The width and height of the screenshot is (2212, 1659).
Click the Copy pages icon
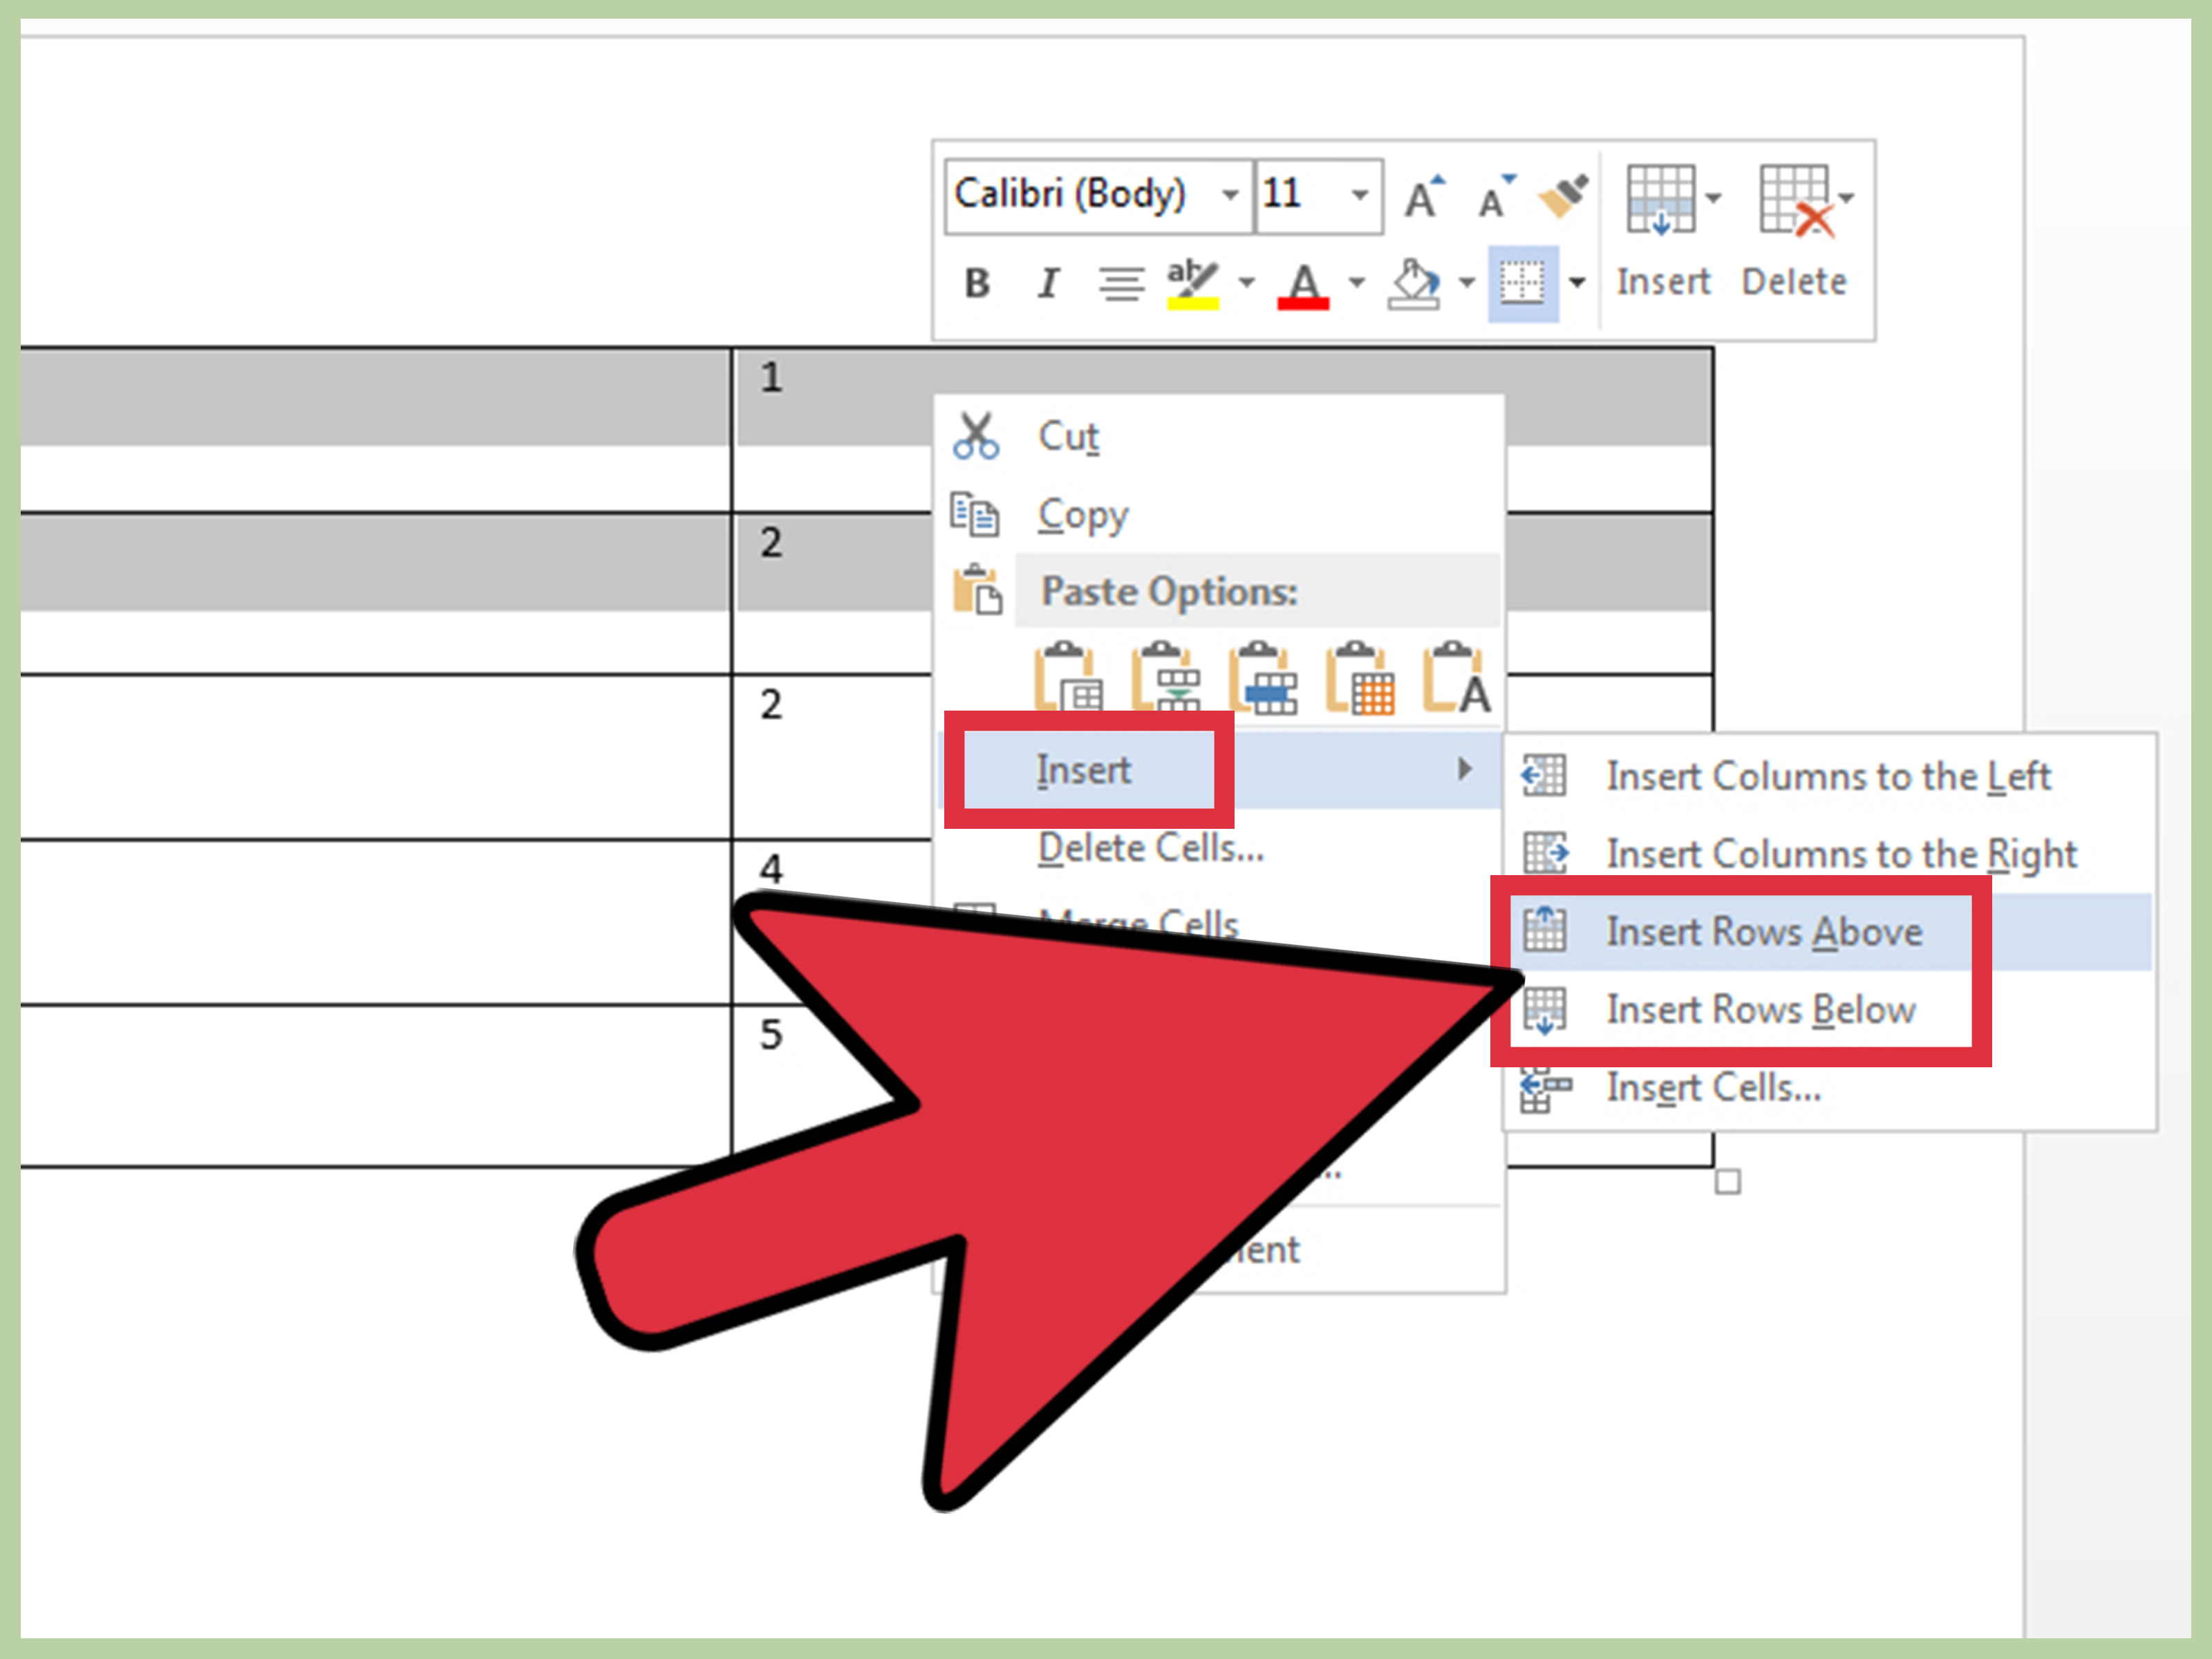click(974, 514)
